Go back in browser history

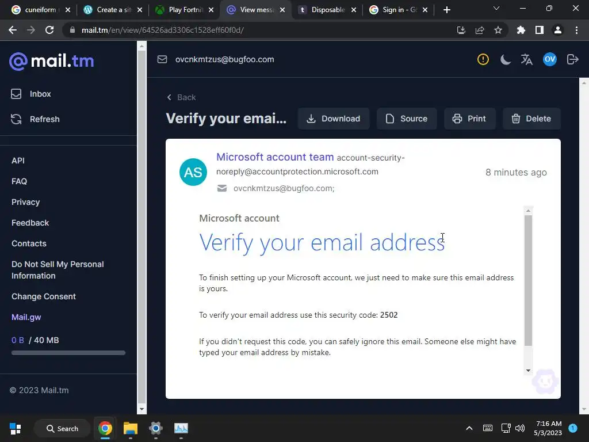[13, 30]
